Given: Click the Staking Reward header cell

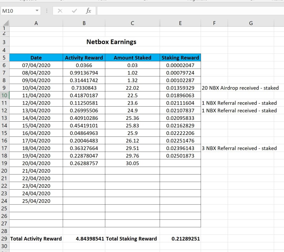Looking at the screenshot, I should (180, 58).
